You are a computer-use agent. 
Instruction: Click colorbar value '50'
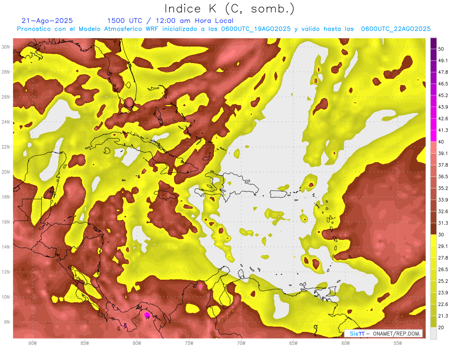(x=442, y=49)
